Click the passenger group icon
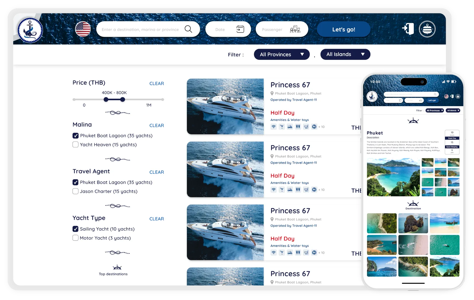The height and width of the screenshot is (300, 474). click(295, 29)
